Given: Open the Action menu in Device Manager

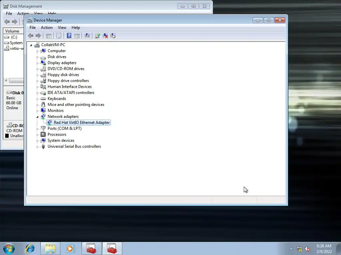Looking at the screenshot, I should tap(47, 28).
